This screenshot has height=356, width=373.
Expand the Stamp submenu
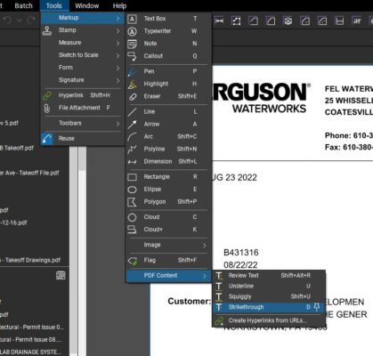[82, 30]
